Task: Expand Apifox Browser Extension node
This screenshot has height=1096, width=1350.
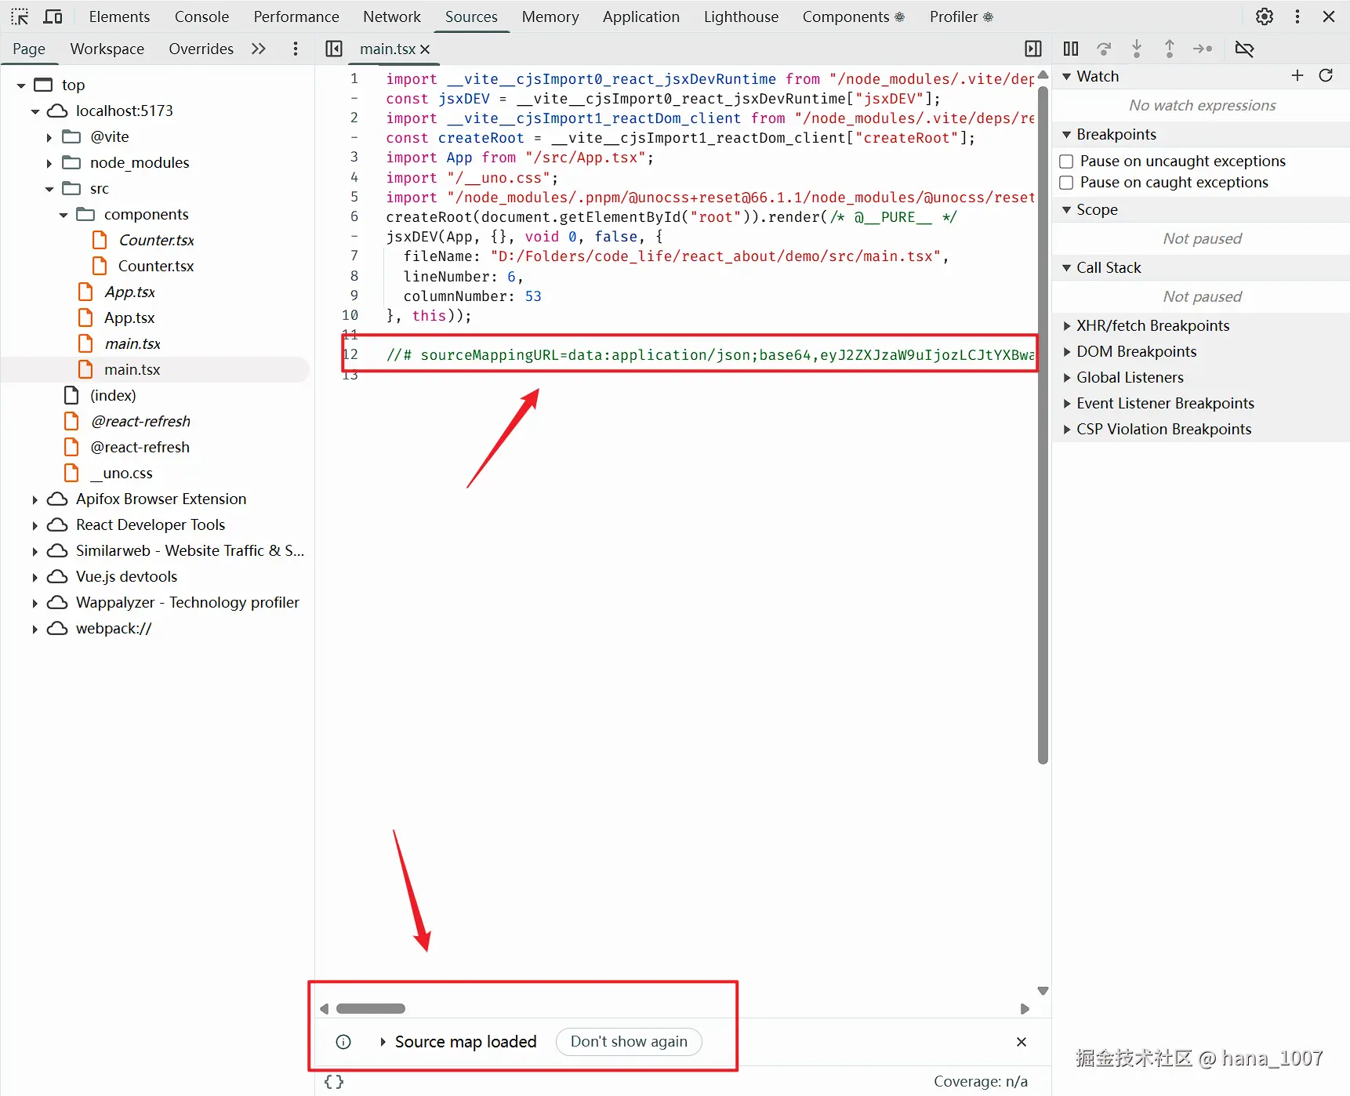Action: (x=34, y=499)
